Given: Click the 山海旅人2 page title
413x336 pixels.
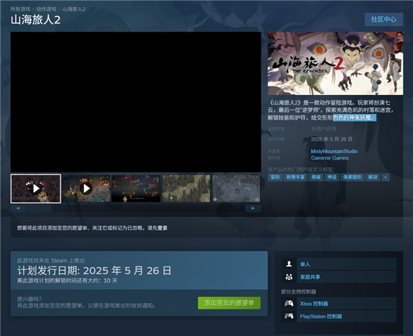Looking at the screenshot, I should pyautogui.click(x=36, y=20).
